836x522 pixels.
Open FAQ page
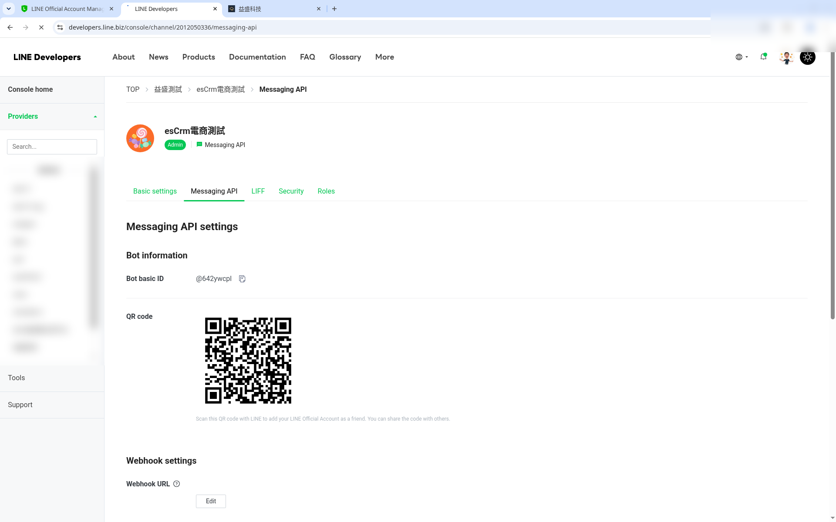[x=307, y=57]
